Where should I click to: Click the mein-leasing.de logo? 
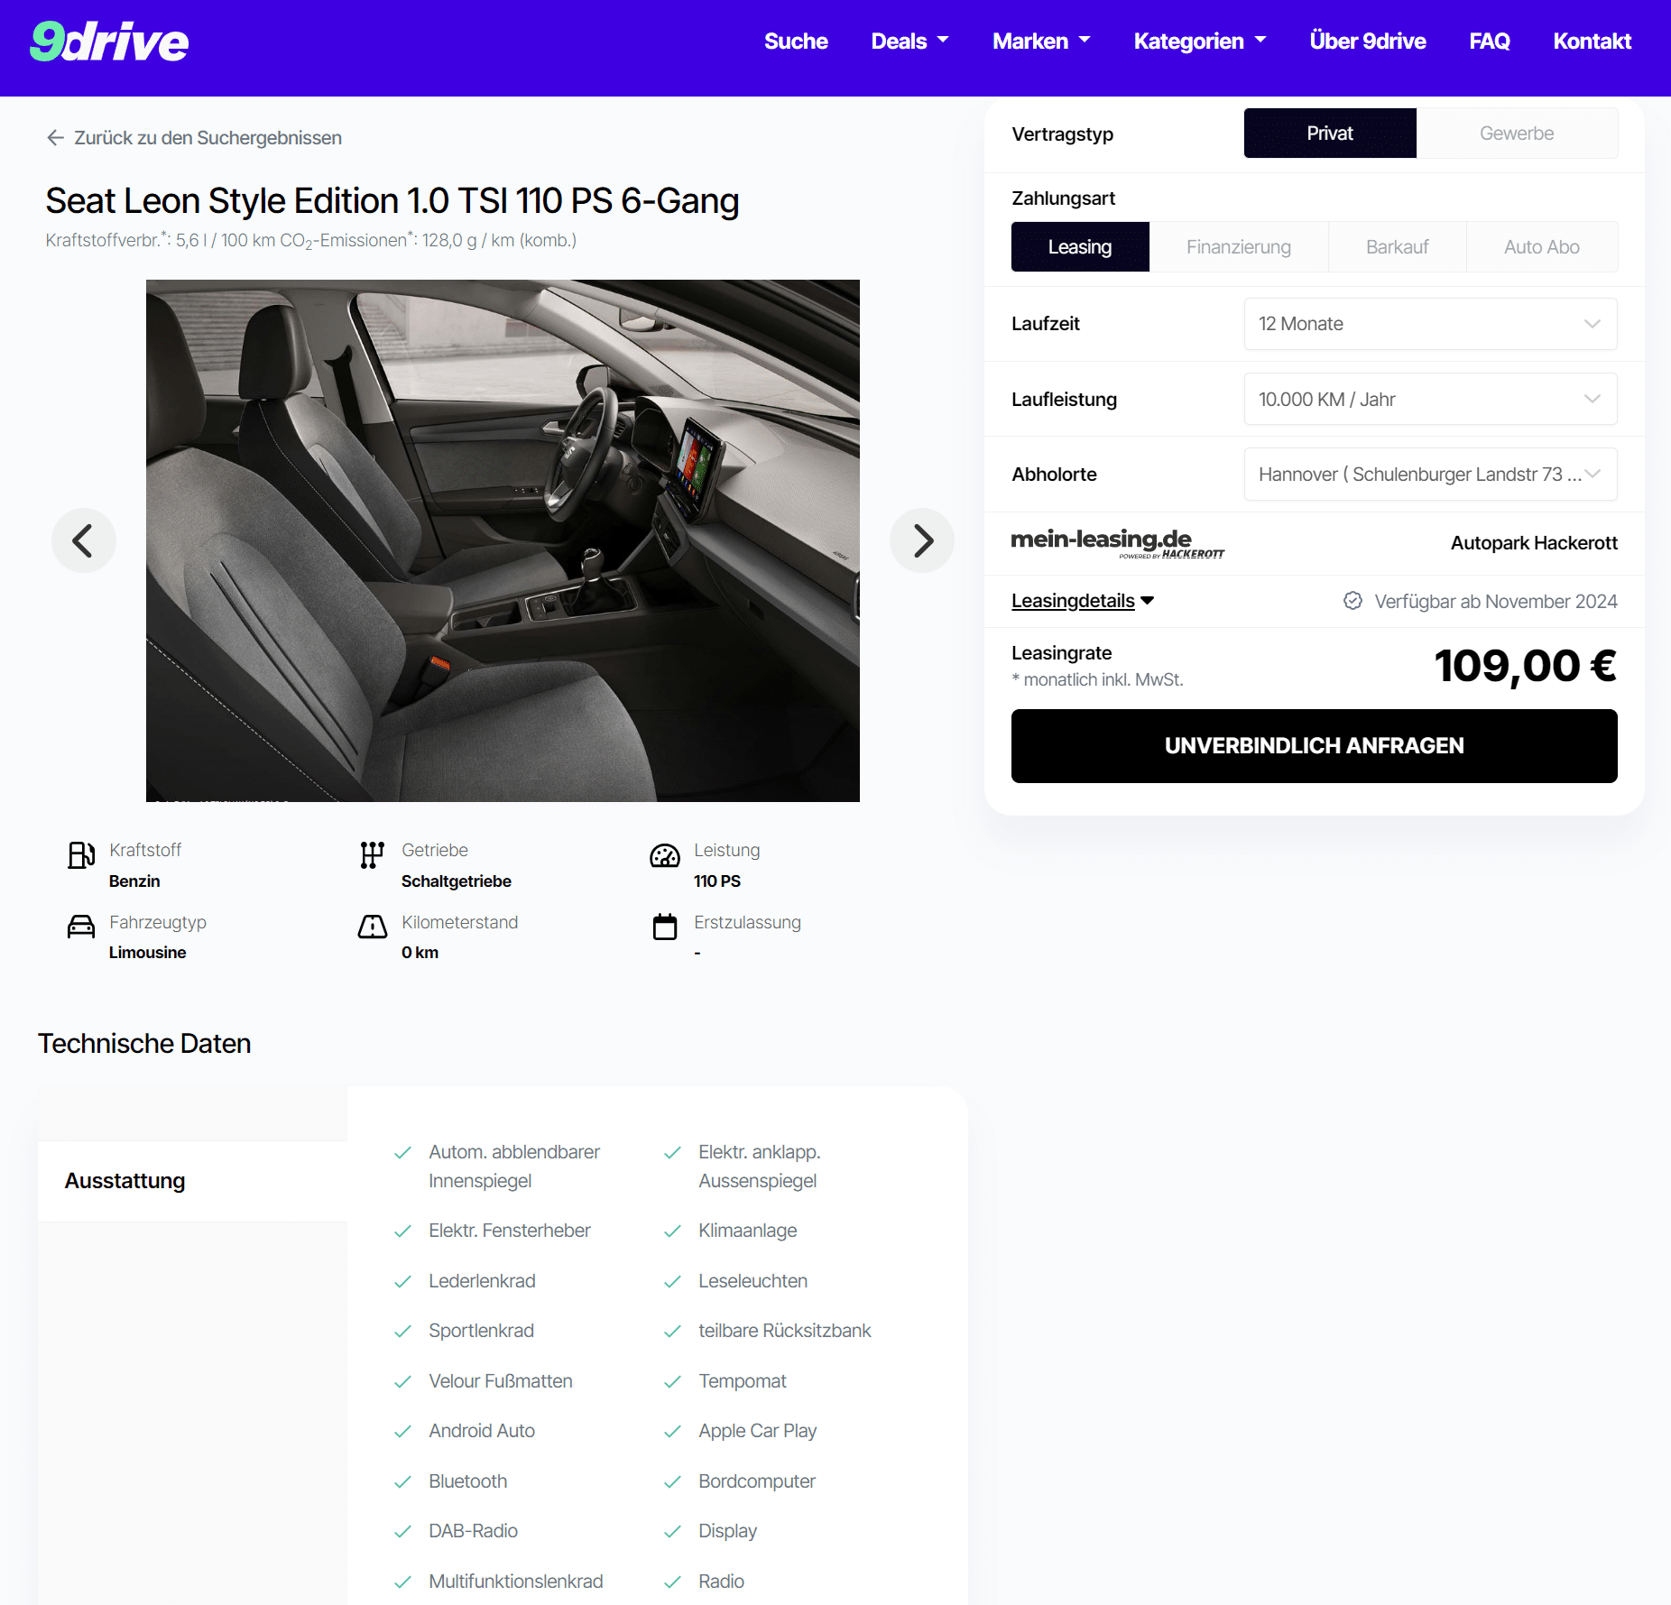coord(1117,543)
